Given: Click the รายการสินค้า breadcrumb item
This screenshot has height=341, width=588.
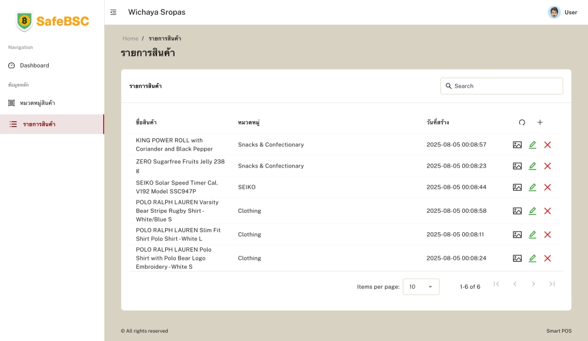Looking at the screenshot, I should coord(165,38).
